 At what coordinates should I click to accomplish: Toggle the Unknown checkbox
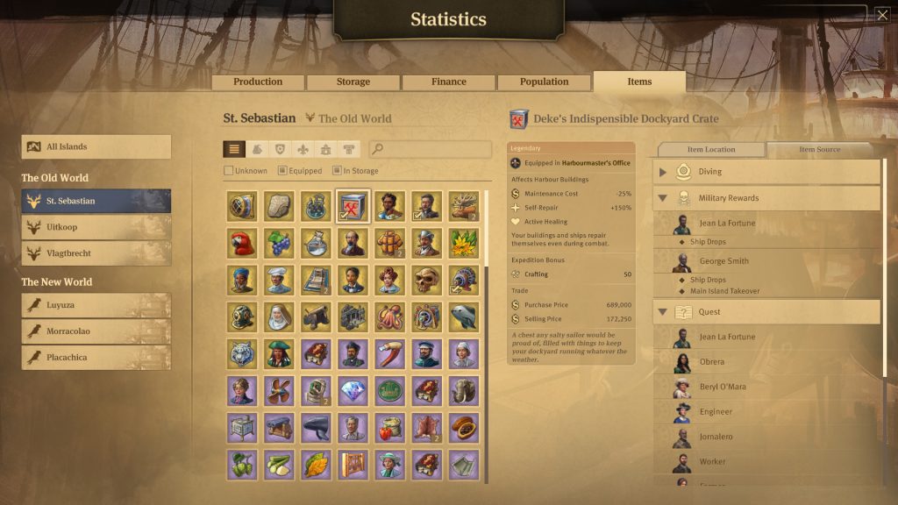(x=229, y=171)
